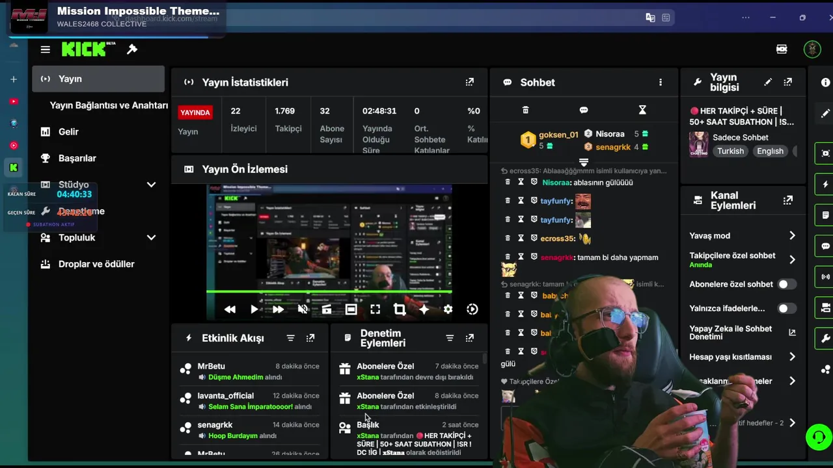Click the speech bubble icon in the Sohbet toolbar

pyautogui.click(x=584, y=110)
